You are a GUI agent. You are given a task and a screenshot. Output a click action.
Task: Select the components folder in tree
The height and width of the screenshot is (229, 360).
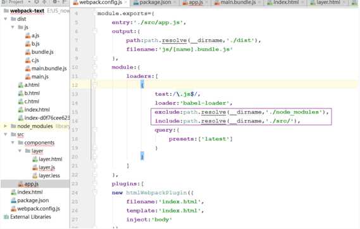39,143
